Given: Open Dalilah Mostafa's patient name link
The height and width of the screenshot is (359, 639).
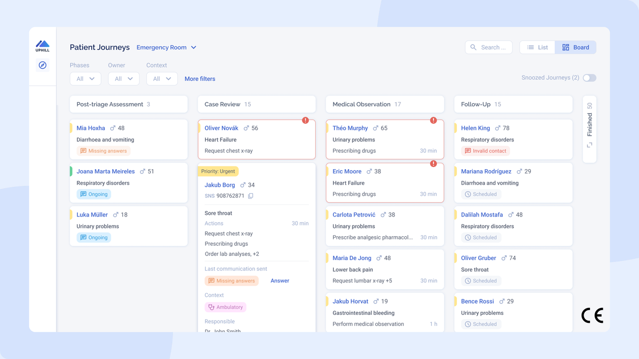Looking at the screenshot, I should point(482,215).
